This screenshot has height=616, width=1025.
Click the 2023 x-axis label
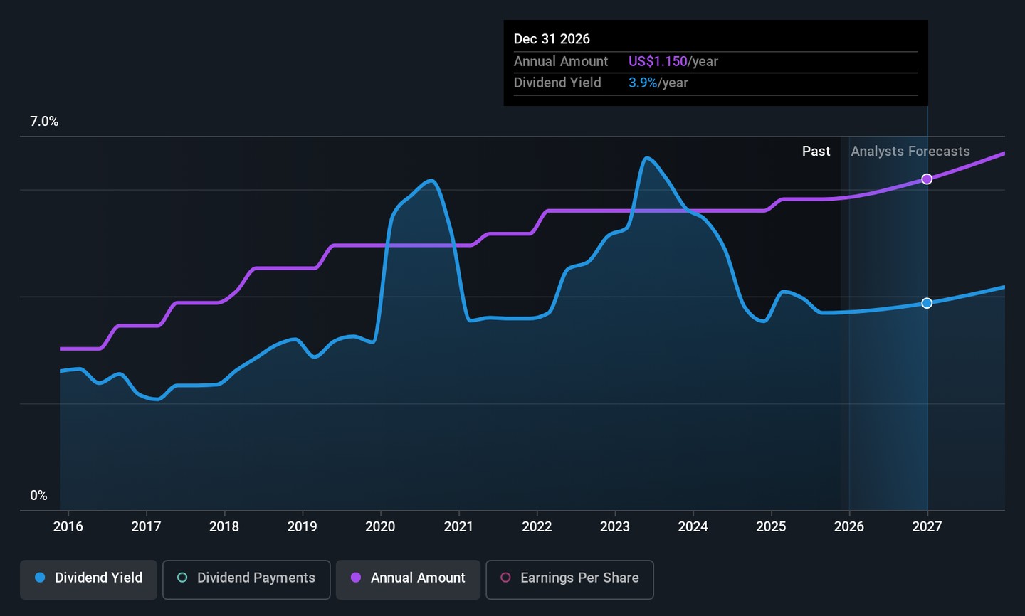coord(614,526)
